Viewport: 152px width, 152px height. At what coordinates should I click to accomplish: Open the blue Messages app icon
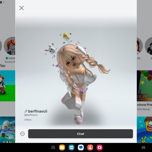(x=81, y=147)
